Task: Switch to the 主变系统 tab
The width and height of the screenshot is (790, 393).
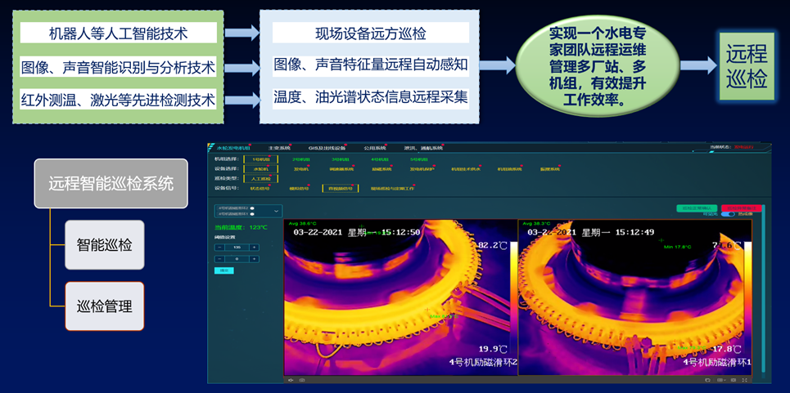Action: coord(279,148)
